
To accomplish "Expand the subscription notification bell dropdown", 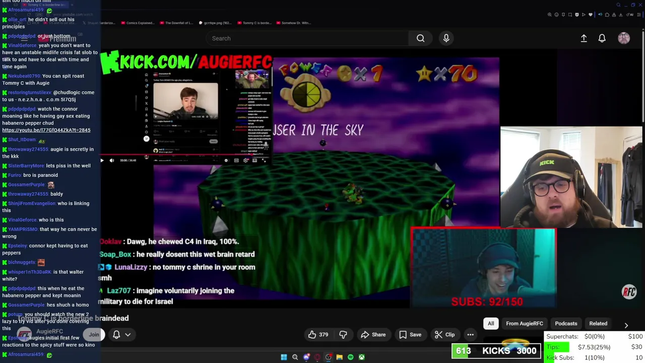I will point(121,335).
